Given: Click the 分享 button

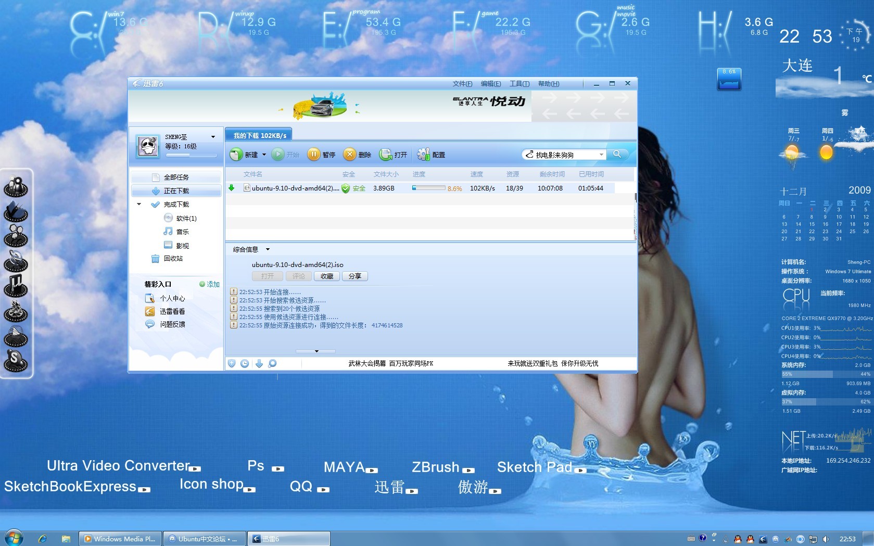Looking at the screenshot, I should coord(355,276).
